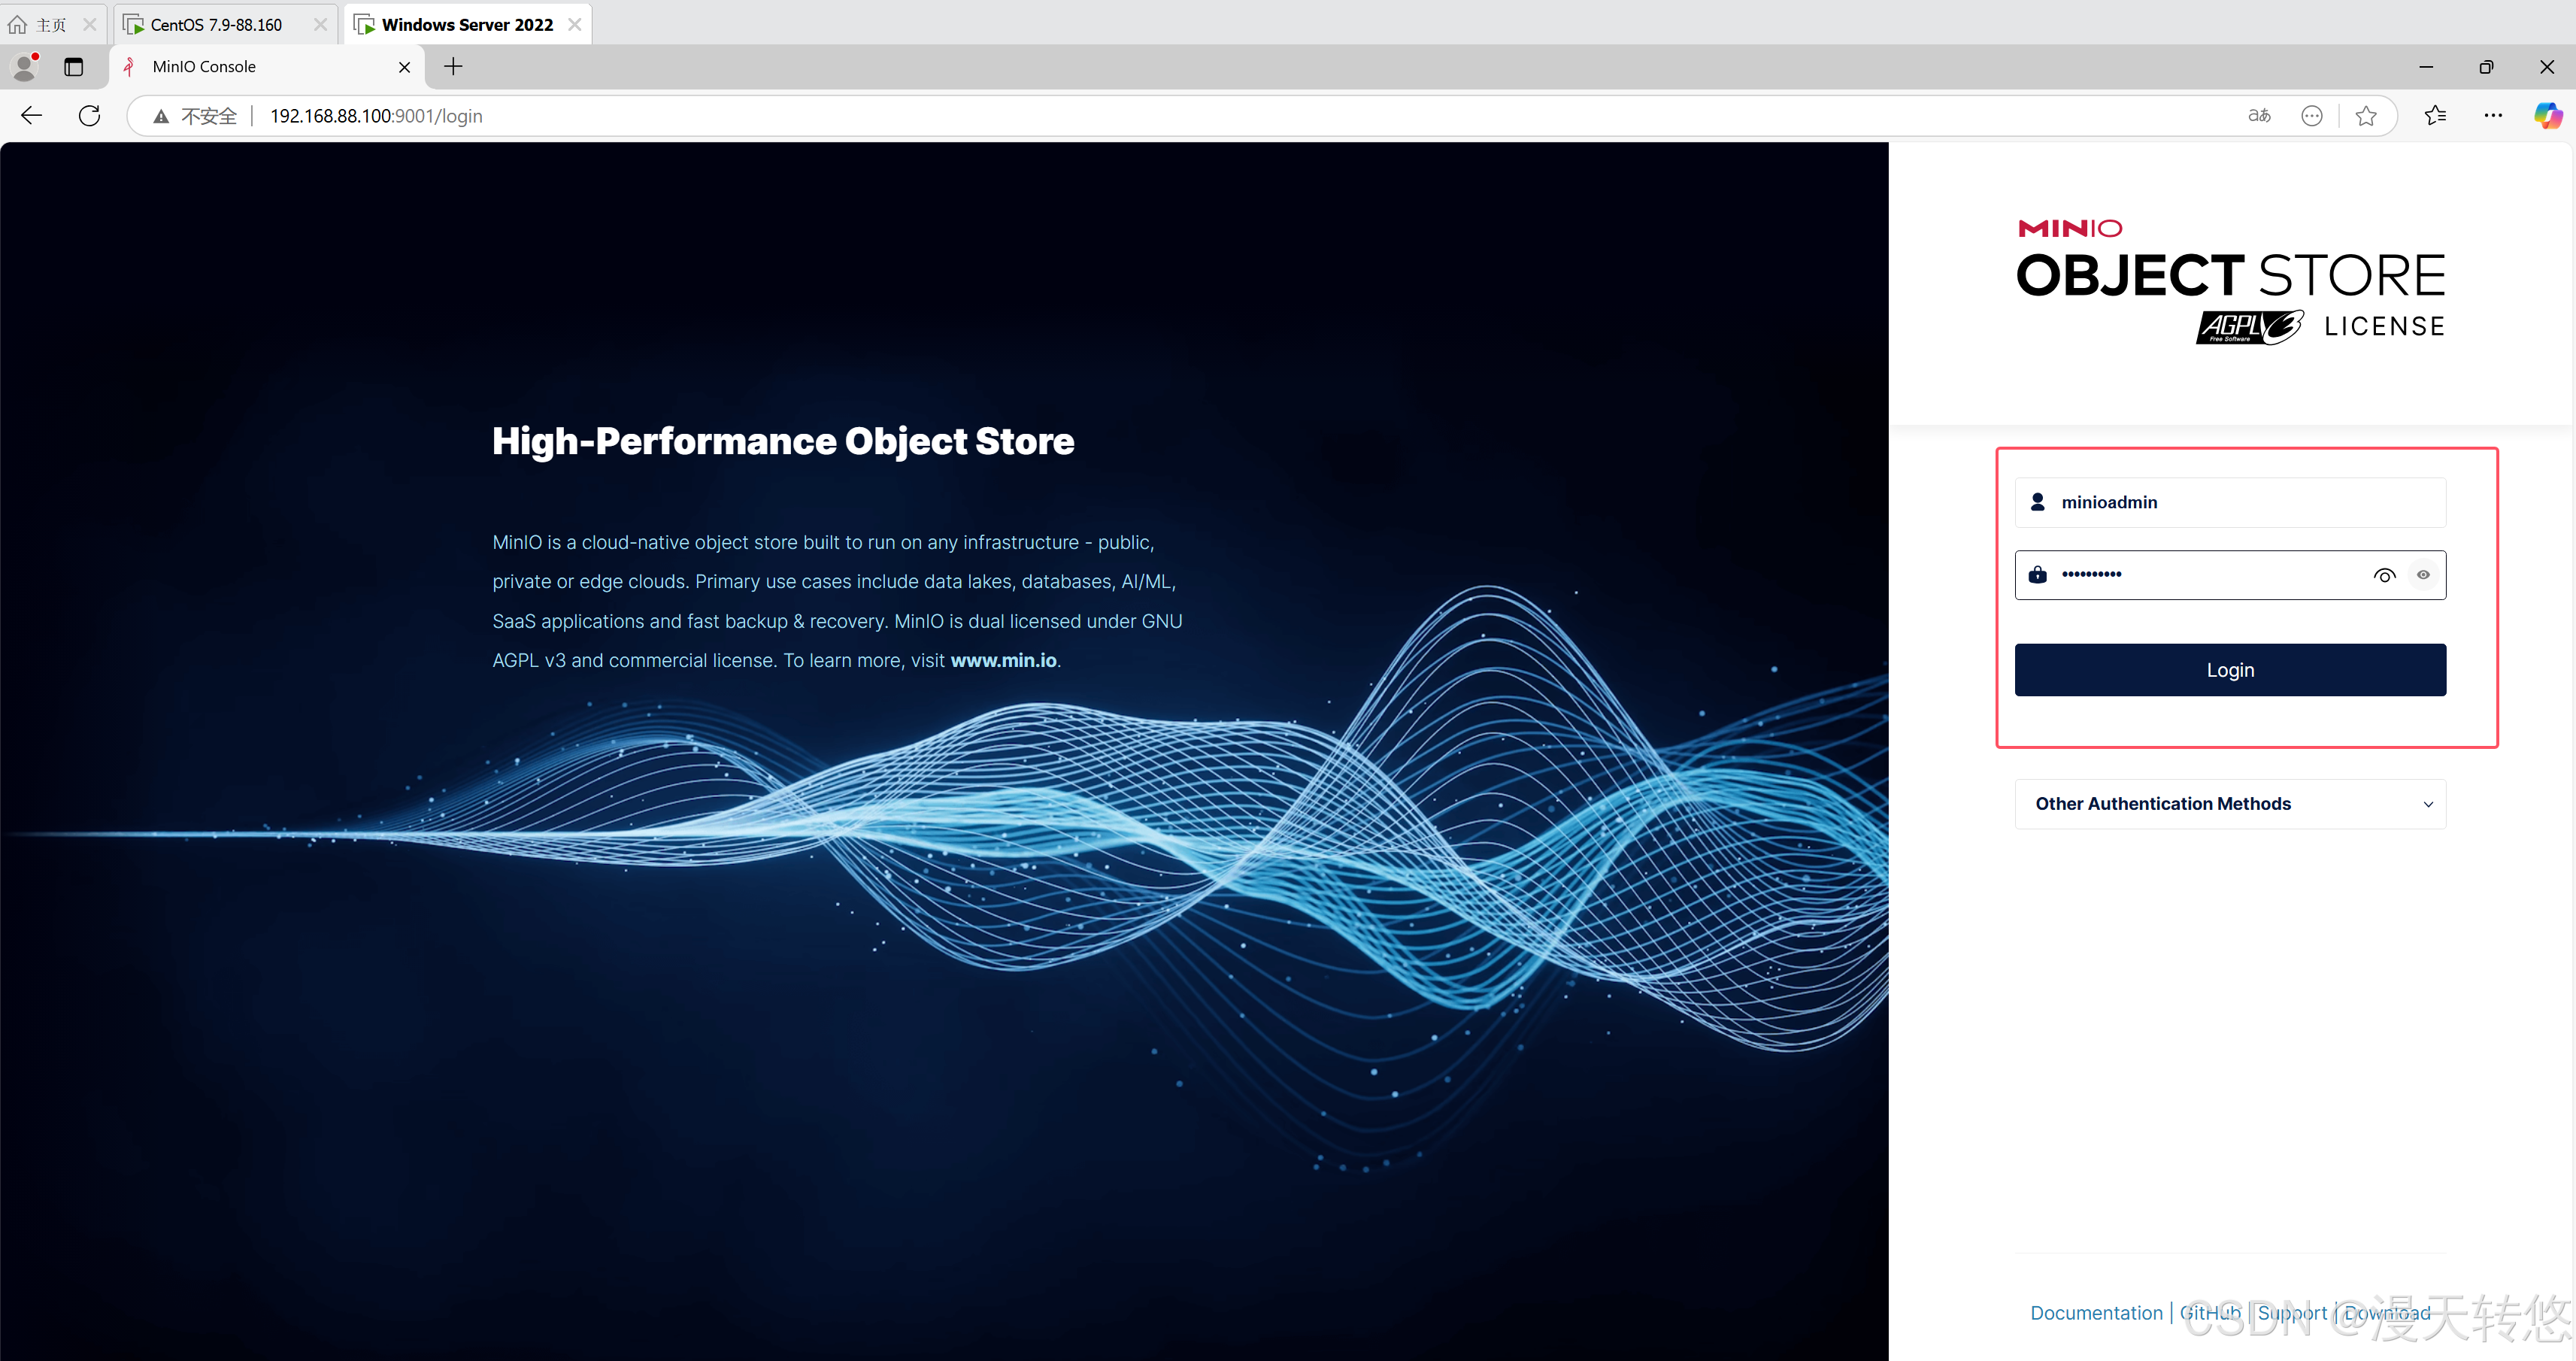
Task: Click the not-secure warning triangle icon
Action: (x=161, y=116)
